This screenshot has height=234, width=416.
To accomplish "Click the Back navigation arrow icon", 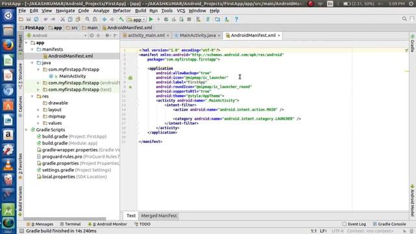I will click(x=104, y=19).
